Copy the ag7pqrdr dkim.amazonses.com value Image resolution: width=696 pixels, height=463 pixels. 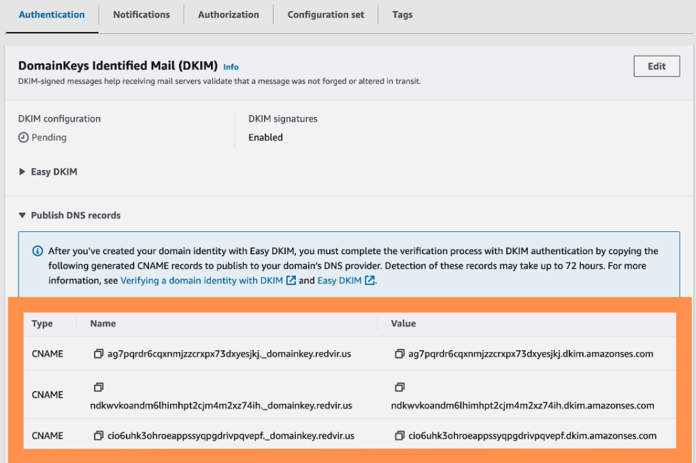(399, 354)
